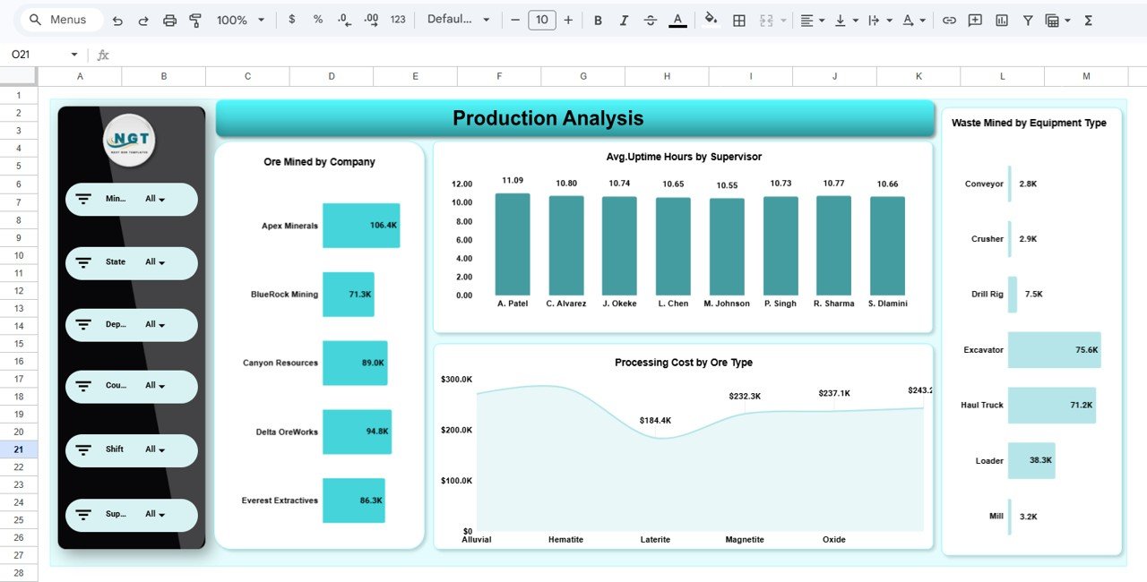Open the Shift filter dropdown
The image size is (1147, 582).
coord(158,449)
